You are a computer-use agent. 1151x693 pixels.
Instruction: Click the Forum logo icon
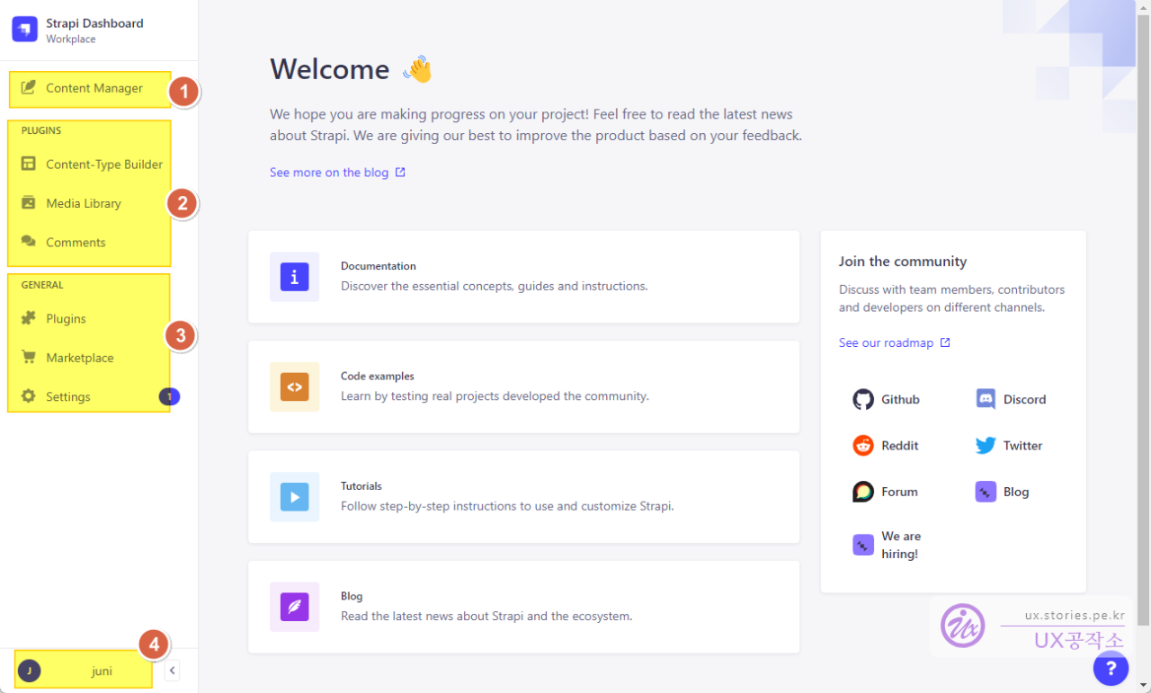pyautogui.click(x=863, y=492)
